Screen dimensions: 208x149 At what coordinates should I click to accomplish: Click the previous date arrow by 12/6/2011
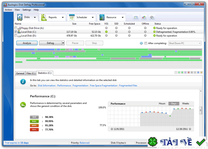[x=112, y=129]
